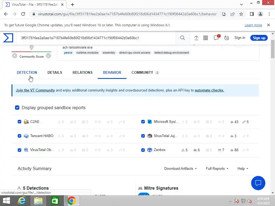
Task: Open the apps grid icon
Action: [x=205, y=38]
